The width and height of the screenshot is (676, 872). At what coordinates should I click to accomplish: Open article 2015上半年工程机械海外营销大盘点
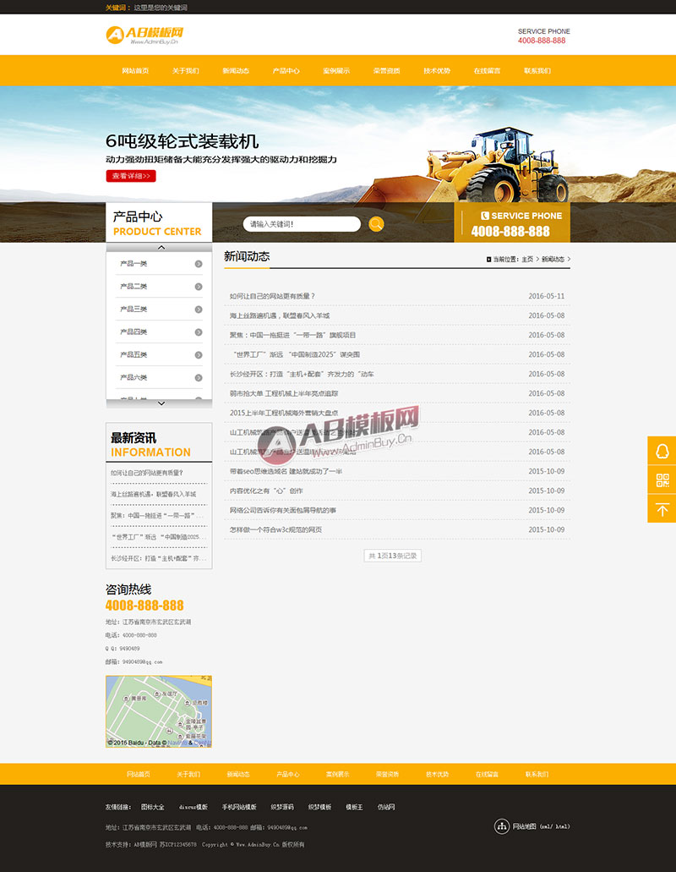pyautogui.click(x=284, y=413)
